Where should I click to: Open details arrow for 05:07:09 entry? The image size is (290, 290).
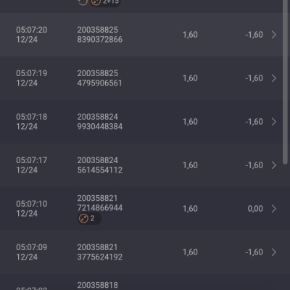[x=274, y=252]
